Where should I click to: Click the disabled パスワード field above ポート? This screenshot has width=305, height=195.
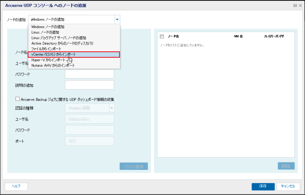point(90,130)
